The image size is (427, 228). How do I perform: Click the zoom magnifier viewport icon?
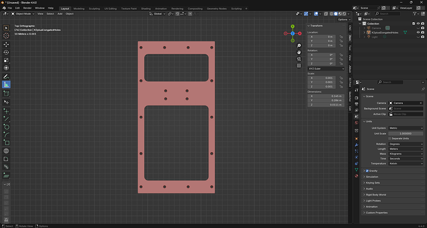299,46
